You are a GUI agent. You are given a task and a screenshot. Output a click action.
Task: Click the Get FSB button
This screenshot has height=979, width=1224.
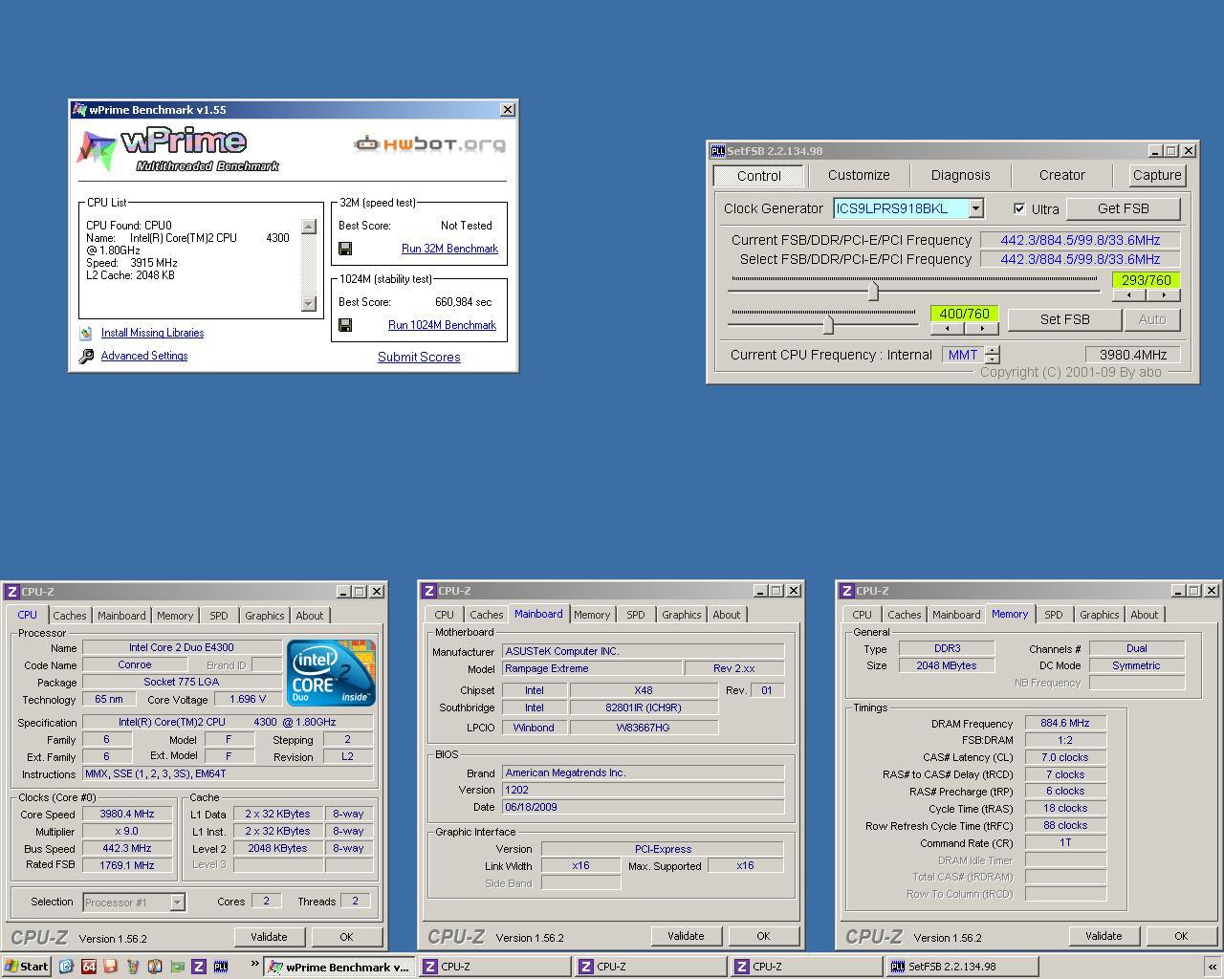(x=1123, y=208)
